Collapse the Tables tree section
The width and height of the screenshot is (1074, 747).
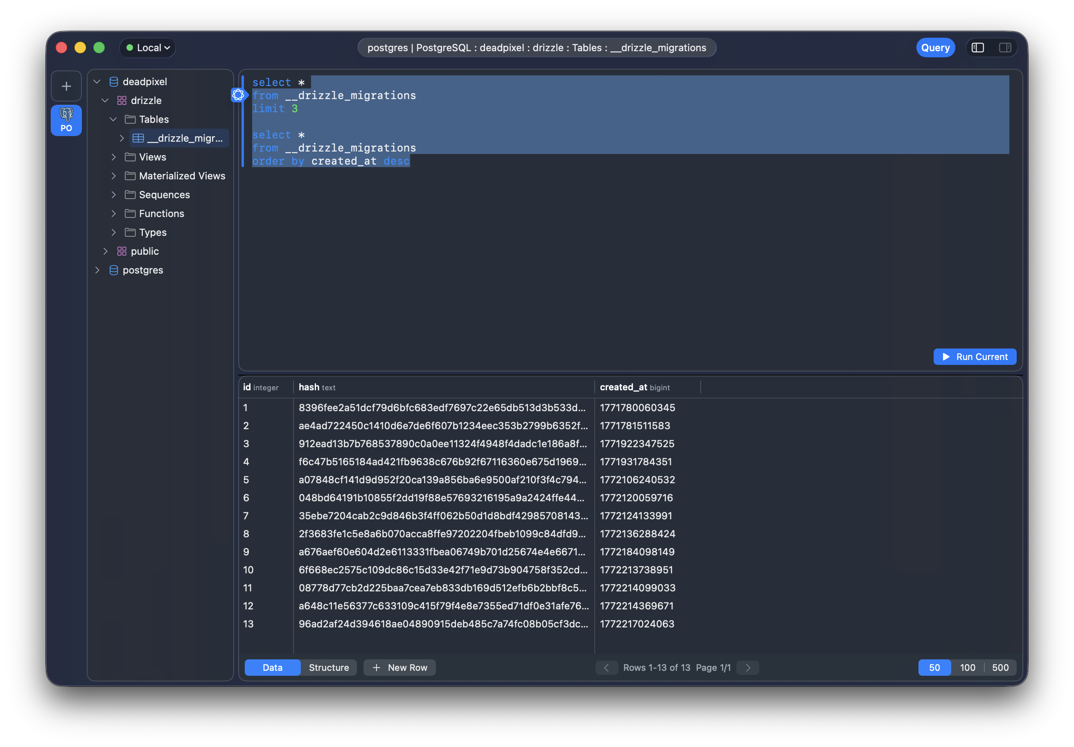pos(113,119)
